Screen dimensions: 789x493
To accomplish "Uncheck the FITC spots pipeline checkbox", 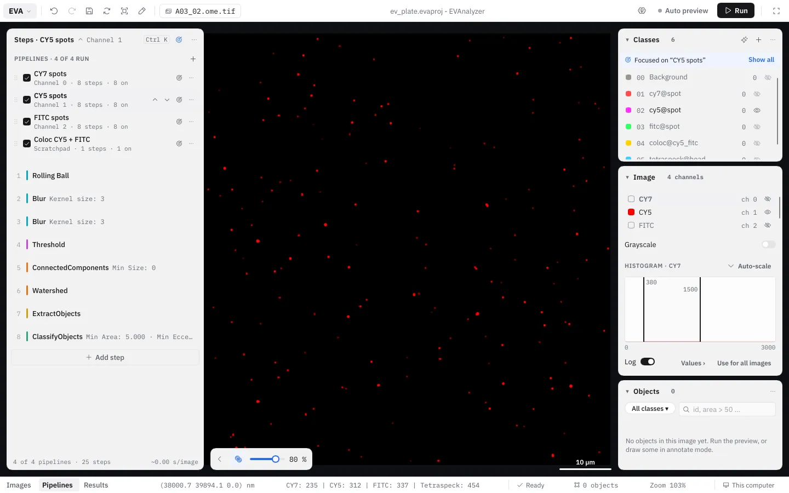I will 27,122.
